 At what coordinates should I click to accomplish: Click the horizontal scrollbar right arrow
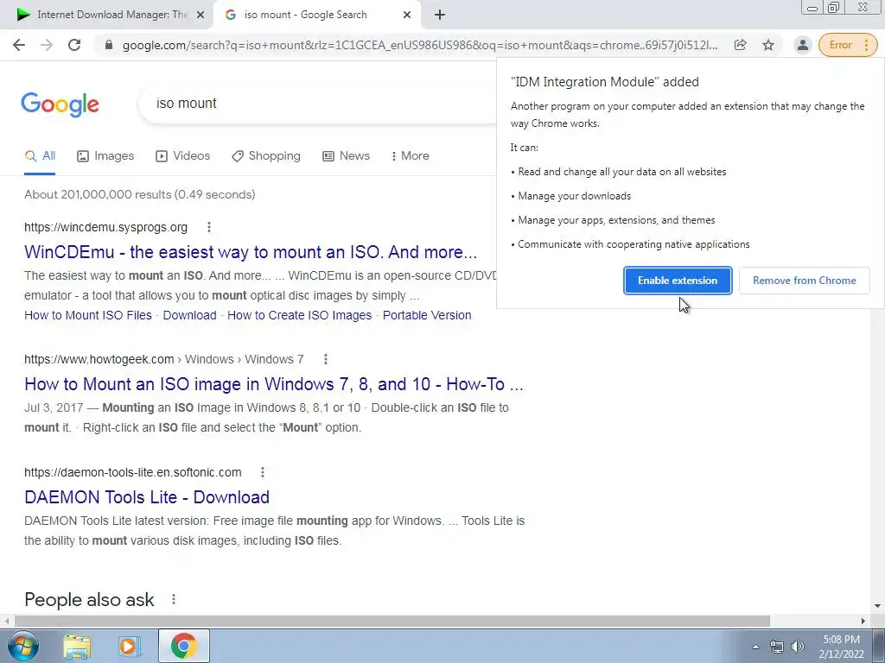[863, 621]
